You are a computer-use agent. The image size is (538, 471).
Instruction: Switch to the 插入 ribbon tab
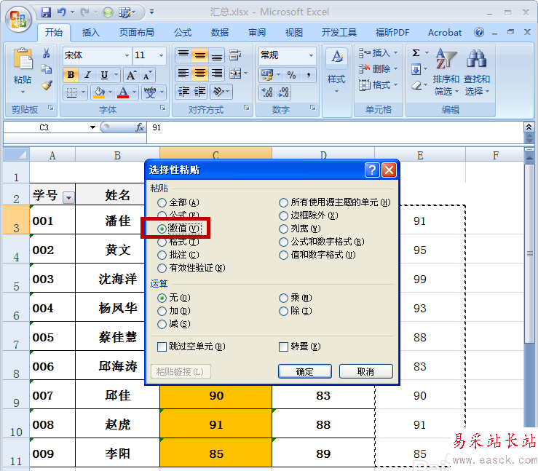(90, 33)
